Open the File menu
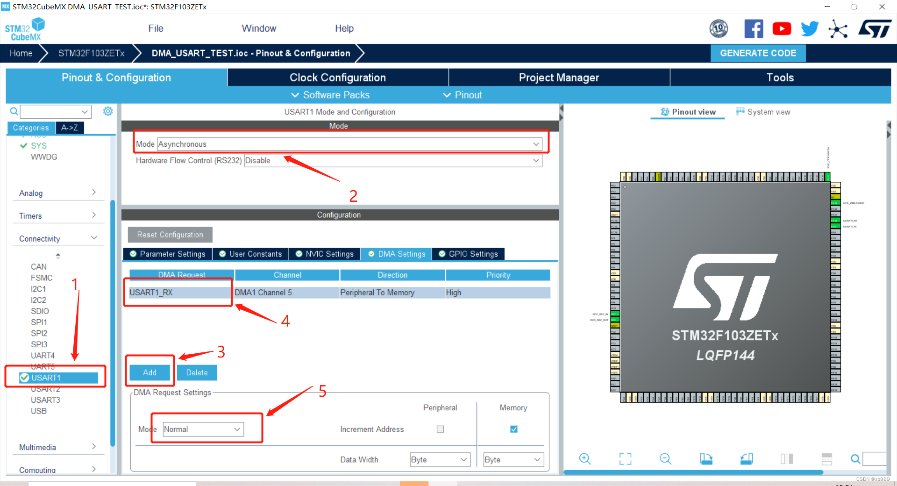Image resolution: width=897 pixels, height=486 pixels. tap(156, 28)
